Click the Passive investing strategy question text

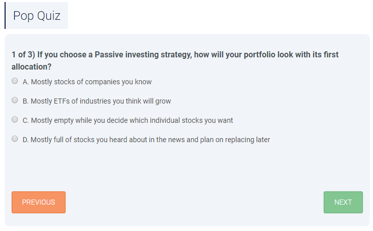(175, 60)
